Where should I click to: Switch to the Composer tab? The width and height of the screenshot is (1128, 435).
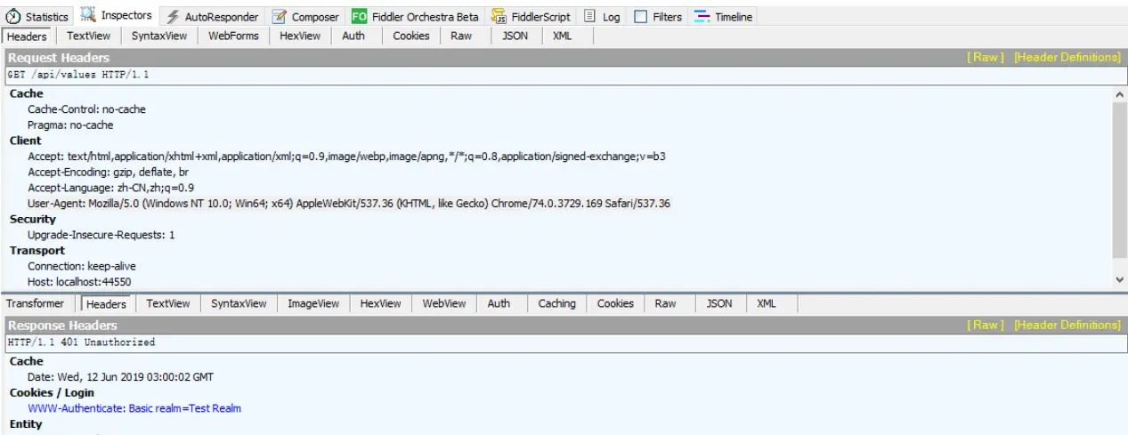(306, 17)
